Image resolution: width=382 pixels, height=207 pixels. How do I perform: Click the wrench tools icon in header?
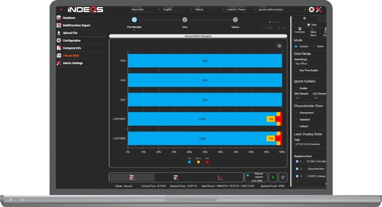(319, 10)
